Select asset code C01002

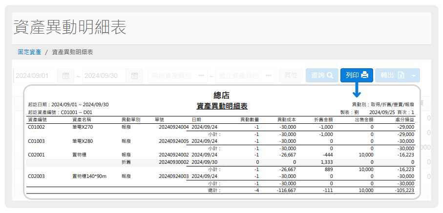[x=37, y=127]
